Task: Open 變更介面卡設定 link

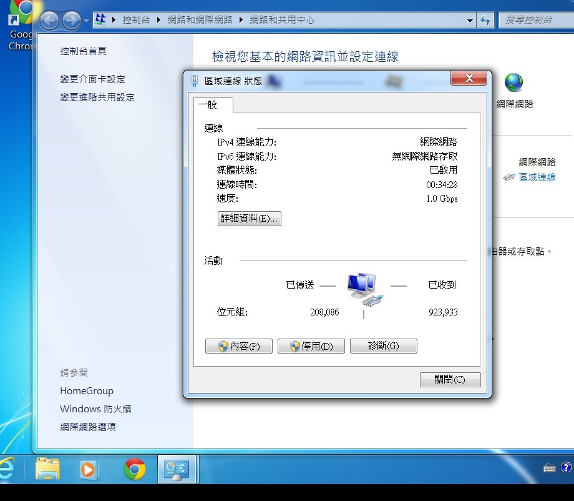Action: (x=92, y=79)
